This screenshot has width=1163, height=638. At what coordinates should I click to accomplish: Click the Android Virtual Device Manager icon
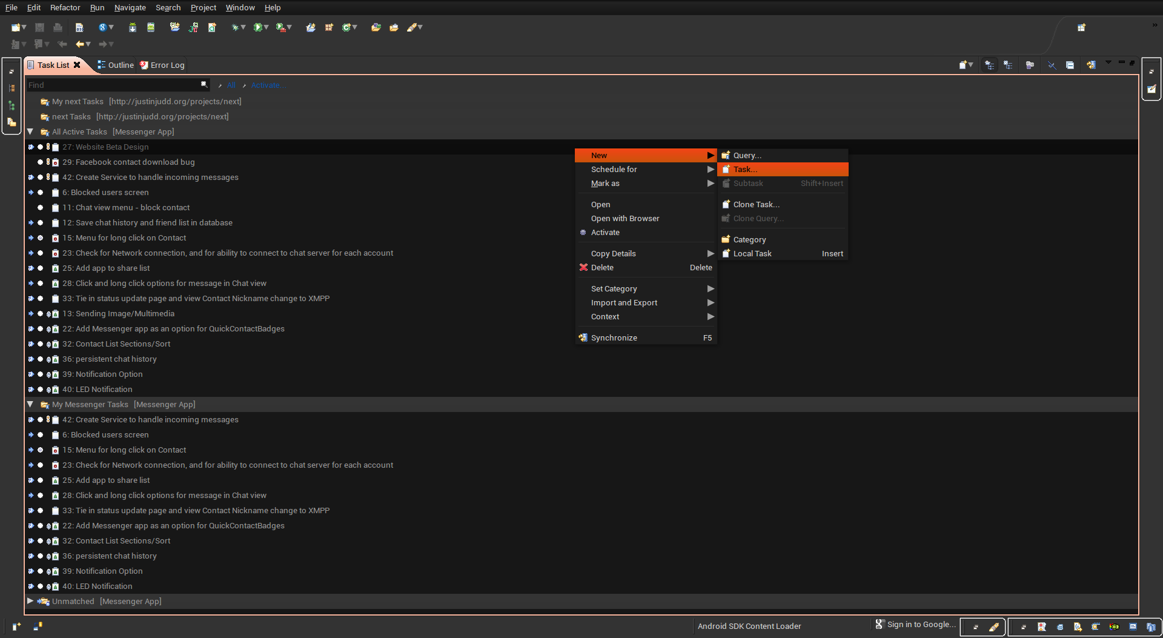pos(151,27)
